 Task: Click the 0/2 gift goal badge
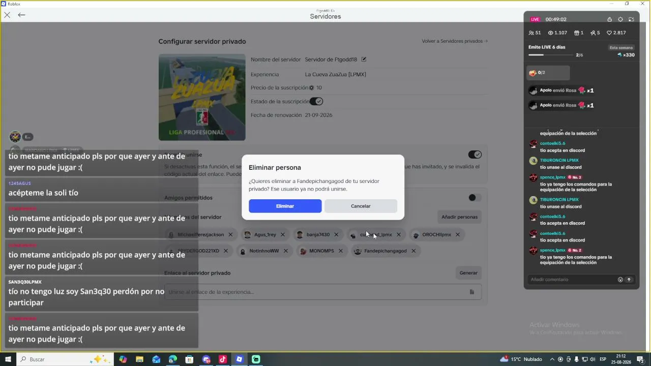(x=548, y=73)
